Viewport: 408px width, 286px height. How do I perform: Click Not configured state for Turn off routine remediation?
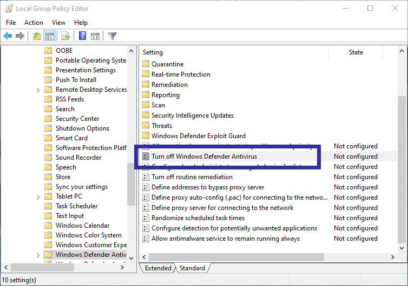pos(356,177)
